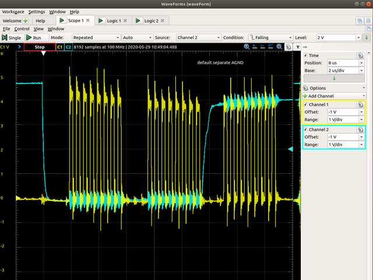The height and width of the screenshot is (280, 373).
Task: Close the Scope 1 tab
Action: click(88, 20)
